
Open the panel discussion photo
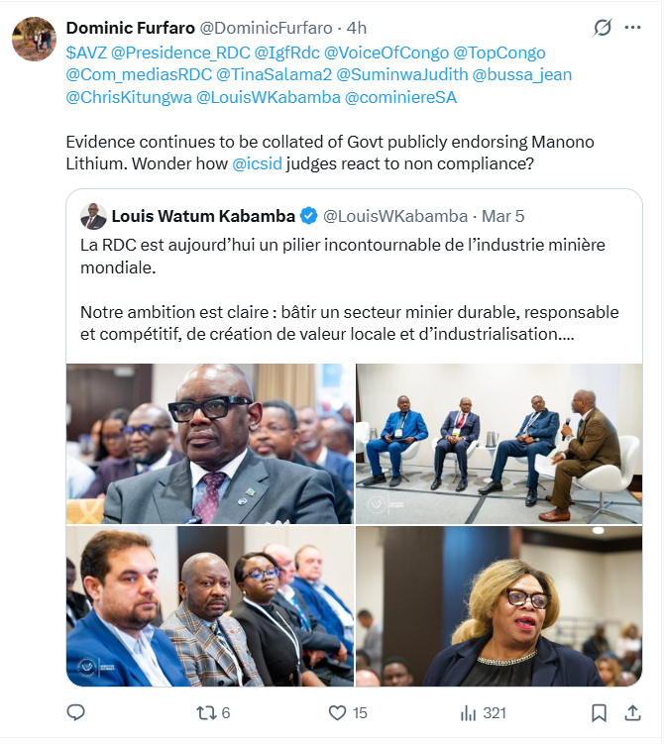(x=499, y=444)
